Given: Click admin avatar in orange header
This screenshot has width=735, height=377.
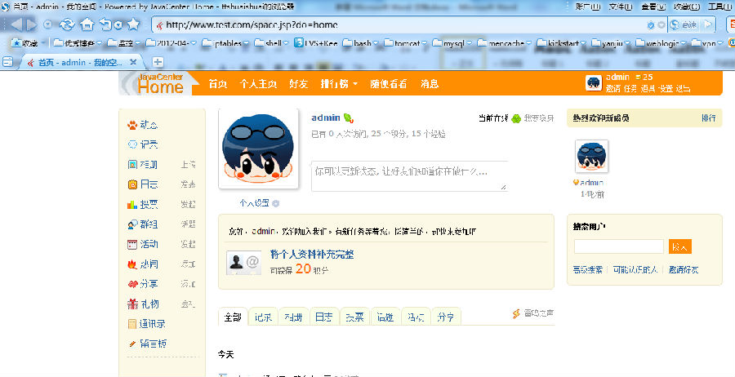Looking at the screenshot, I should point(594,83).
